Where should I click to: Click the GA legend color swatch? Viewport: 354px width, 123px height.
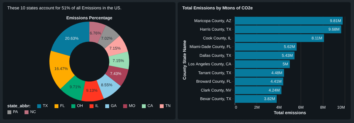point(107,106)
